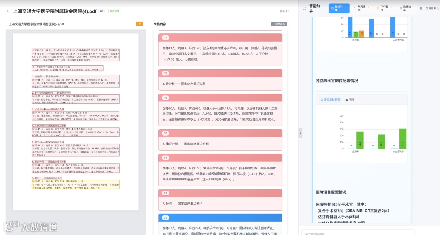Select block 22 骨科 heading

click(x=220, y=200)
